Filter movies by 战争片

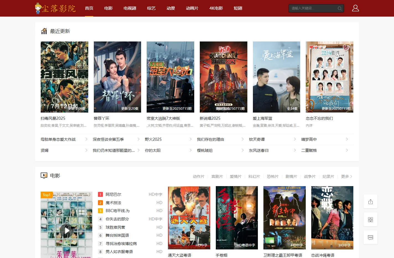tap(310, 176)
